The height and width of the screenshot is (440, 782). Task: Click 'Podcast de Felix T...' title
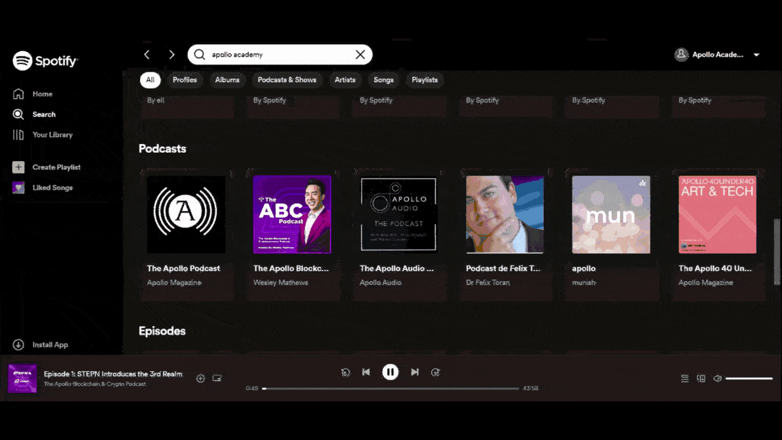pos(503,268)
